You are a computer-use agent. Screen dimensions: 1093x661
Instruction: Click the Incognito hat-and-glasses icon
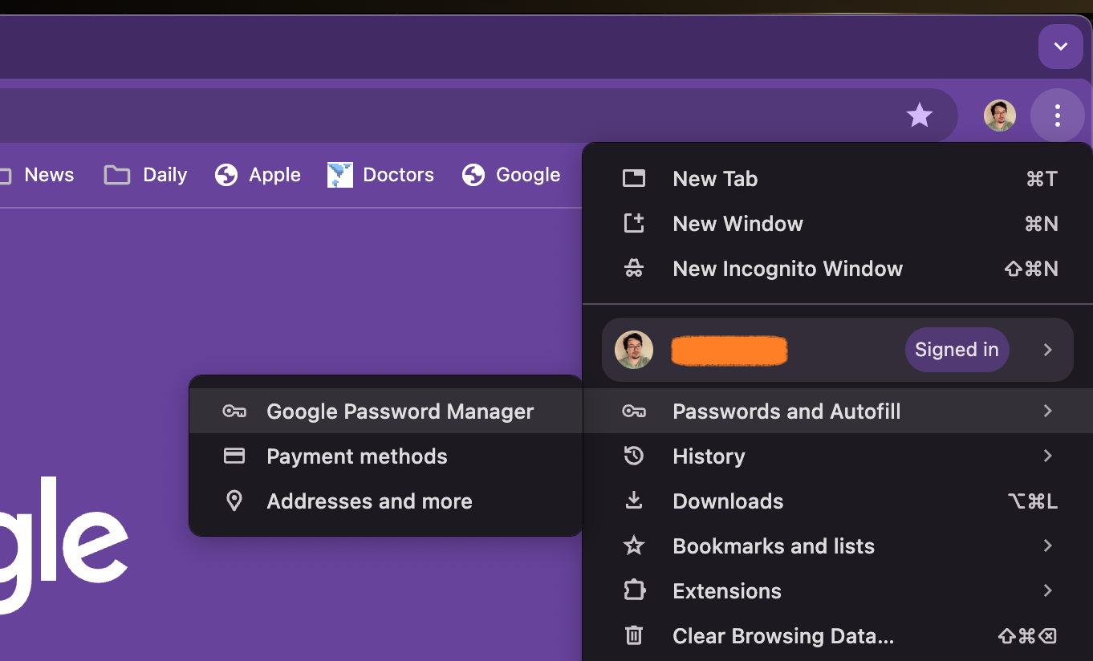coord(634,269)
